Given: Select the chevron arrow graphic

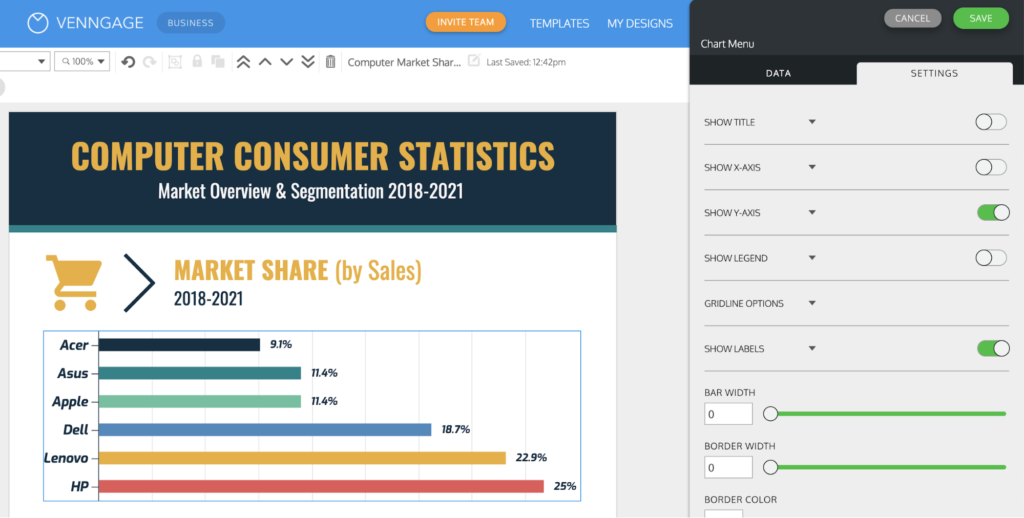Looking at the screenshot, I should (139, 283).
